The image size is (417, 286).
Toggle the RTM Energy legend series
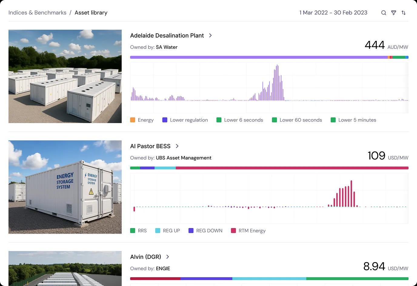248,231
